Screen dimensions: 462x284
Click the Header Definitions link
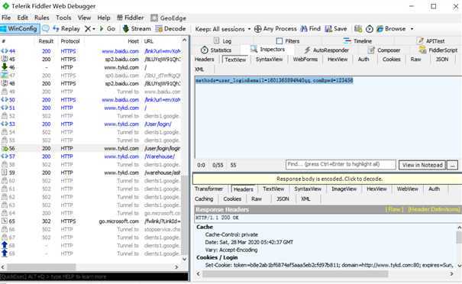click(434, 209)
